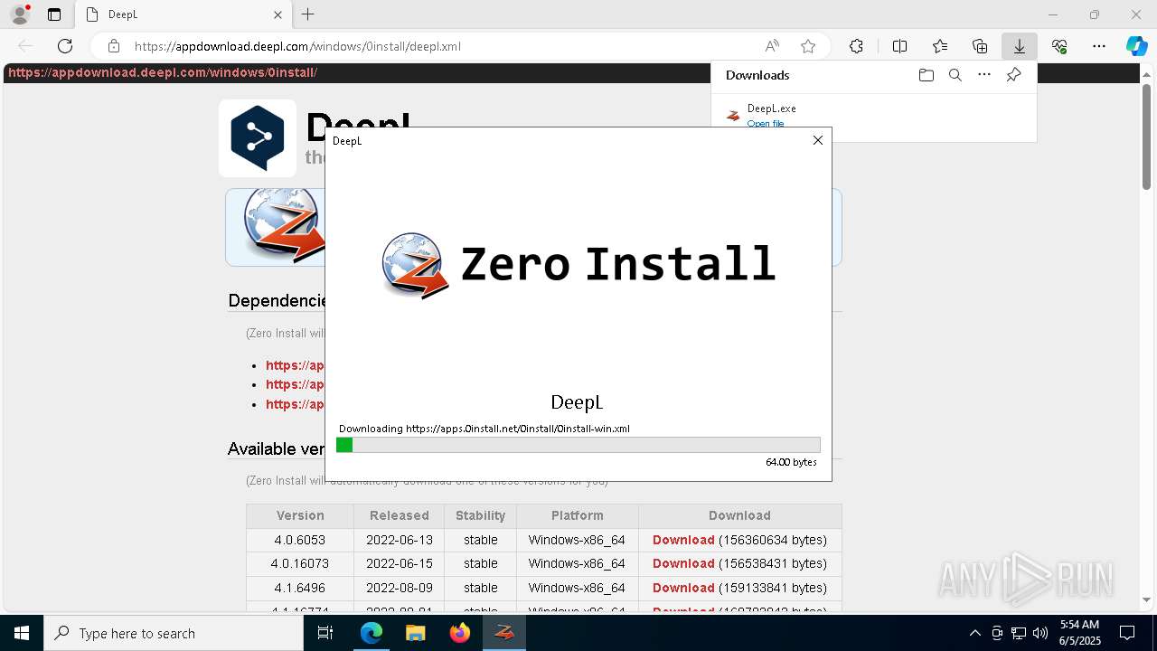Screen dimensions: 1157x651
Task: Open Favorites list icon
Action: [940, 46]
